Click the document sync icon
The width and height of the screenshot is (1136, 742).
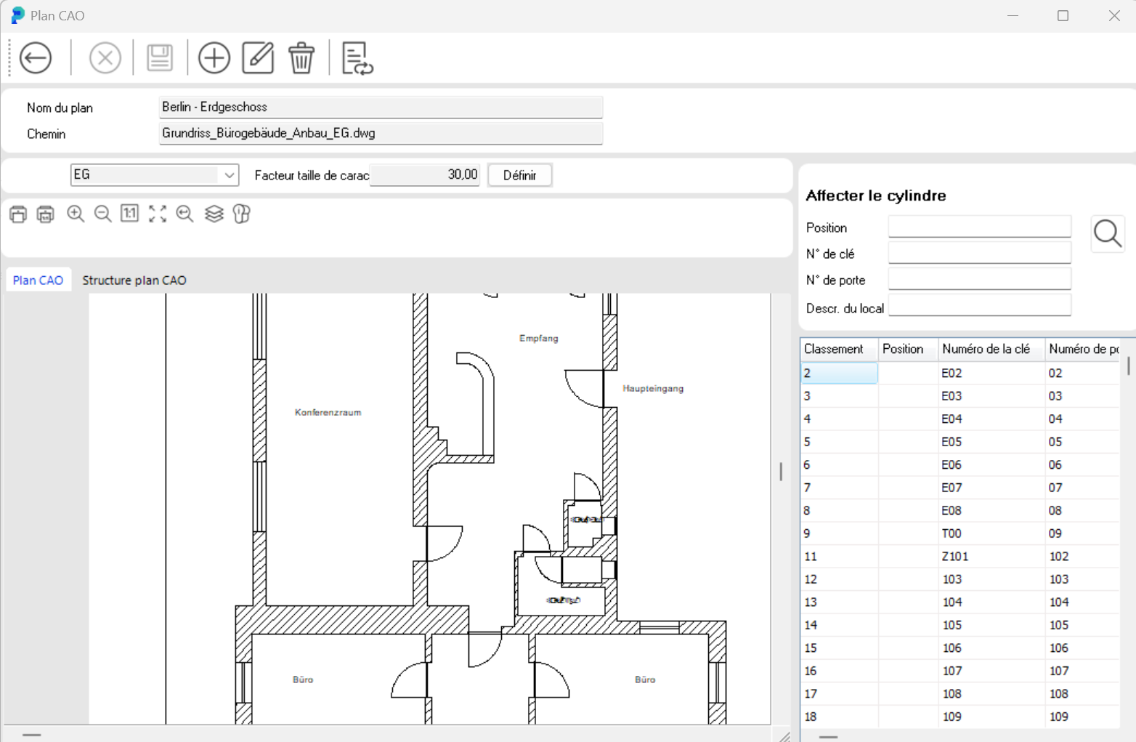pos(357,58)
